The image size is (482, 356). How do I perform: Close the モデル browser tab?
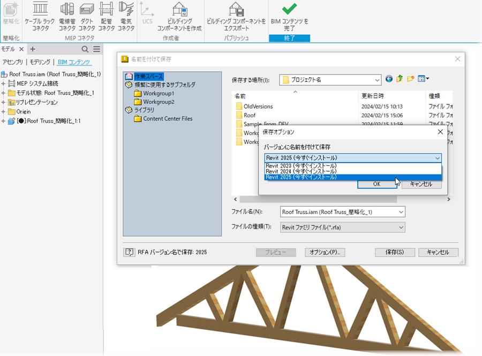pyautogui.click(x=21, y=49)
